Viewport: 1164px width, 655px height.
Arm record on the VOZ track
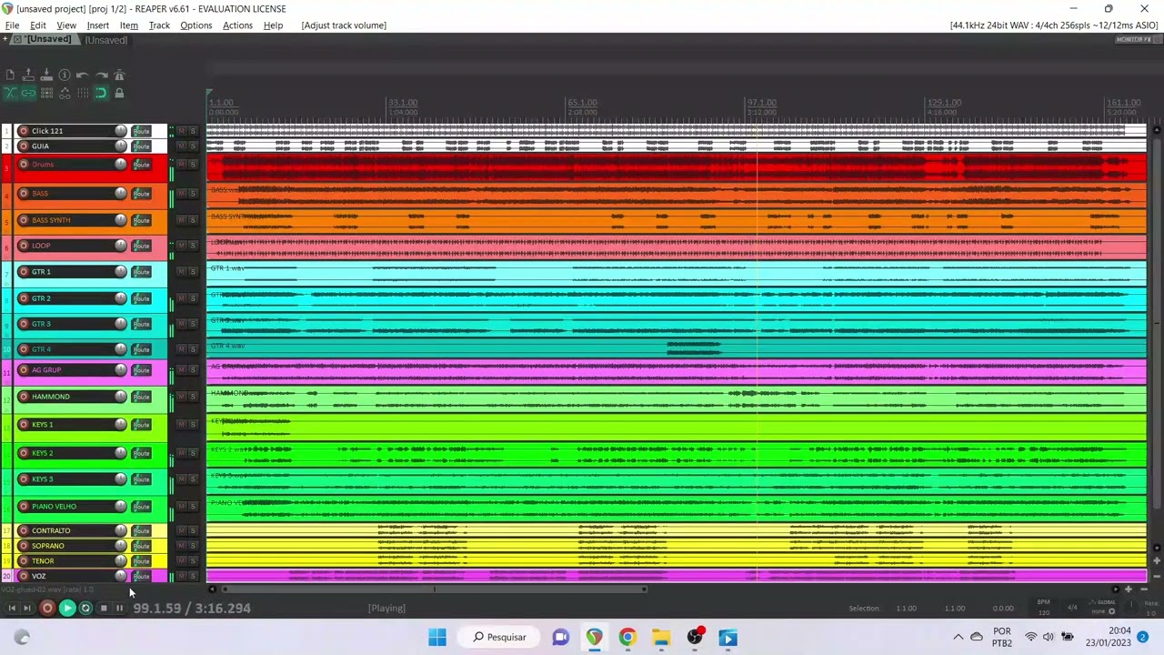24,576
